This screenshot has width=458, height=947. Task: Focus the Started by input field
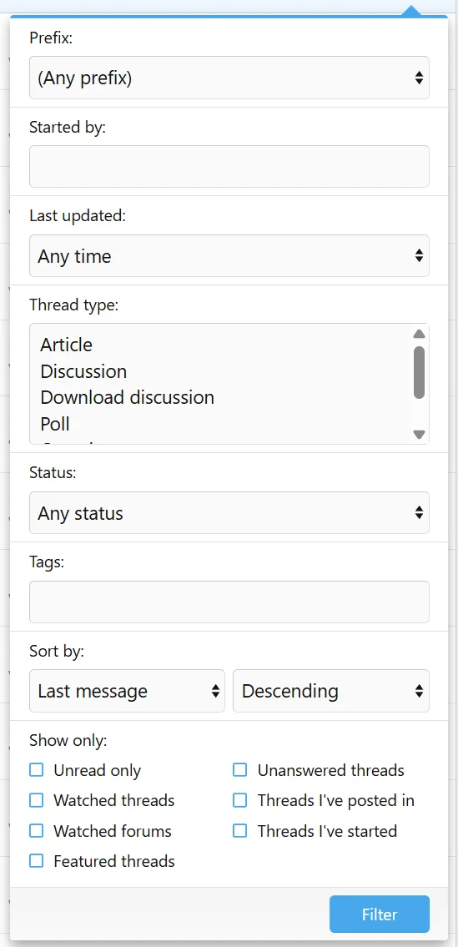tap(229, 167)
